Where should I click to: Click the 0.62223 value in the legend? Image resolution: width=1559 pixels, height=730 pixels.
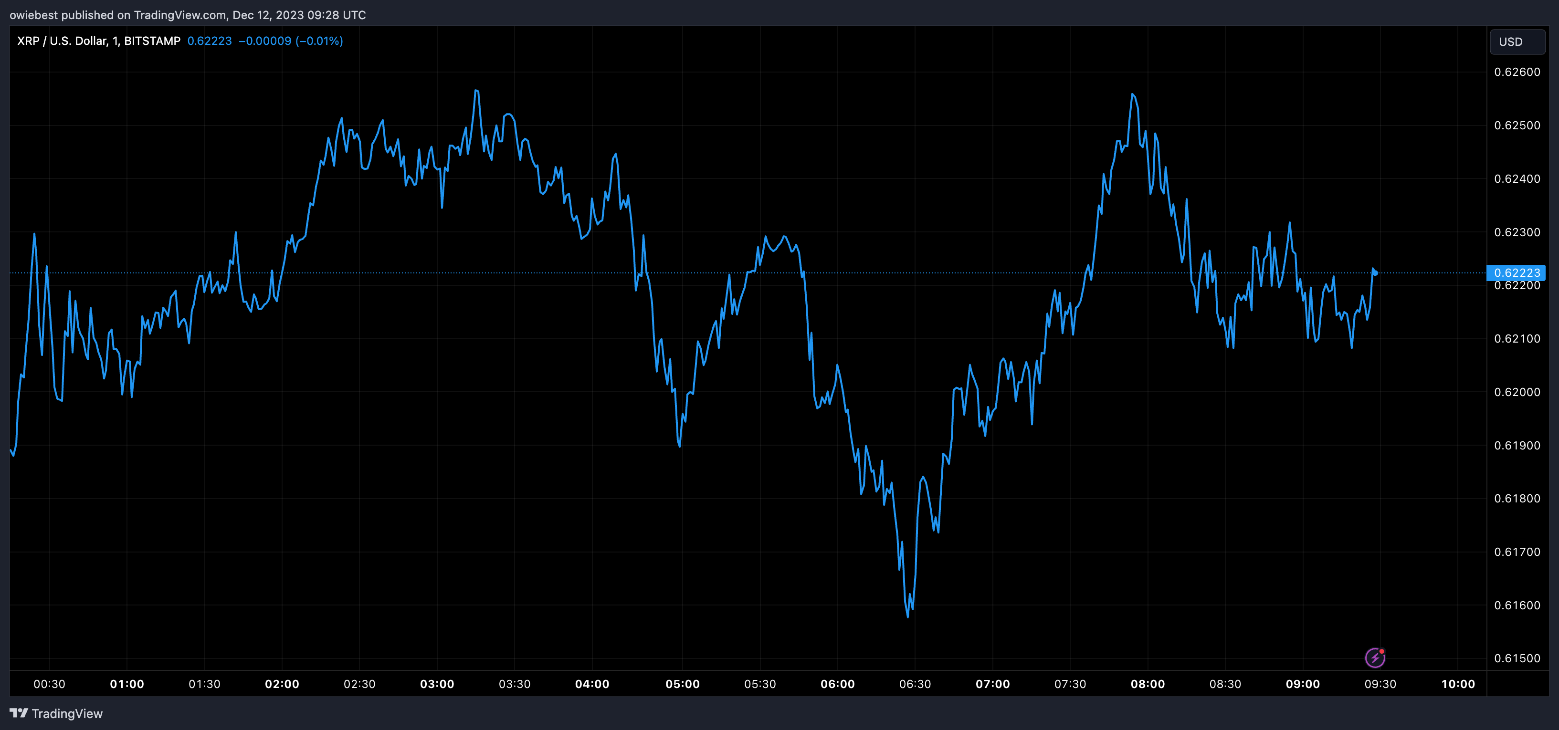(x=210, y=41)
